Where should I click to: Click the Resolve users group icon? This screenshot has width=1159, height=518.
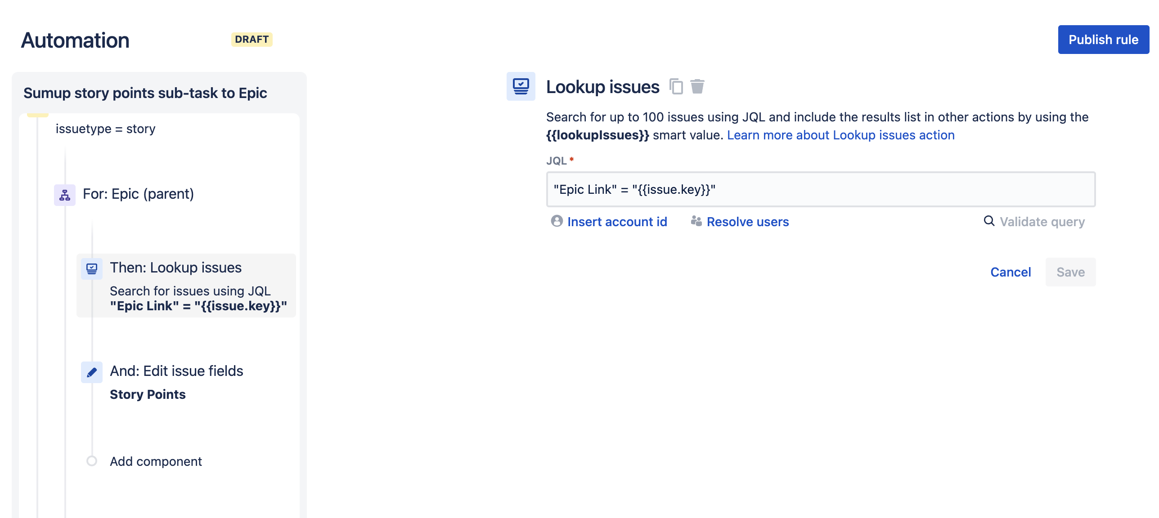tap(696, 221)
